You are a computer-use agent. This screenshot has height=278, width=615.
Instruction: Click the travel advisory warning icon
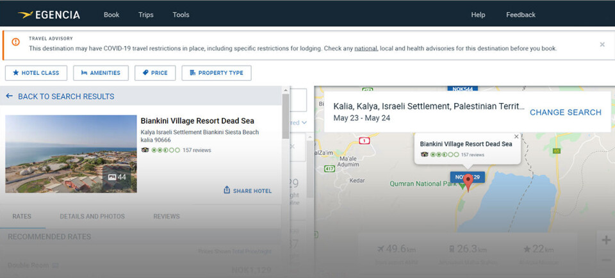click(15, 42)
